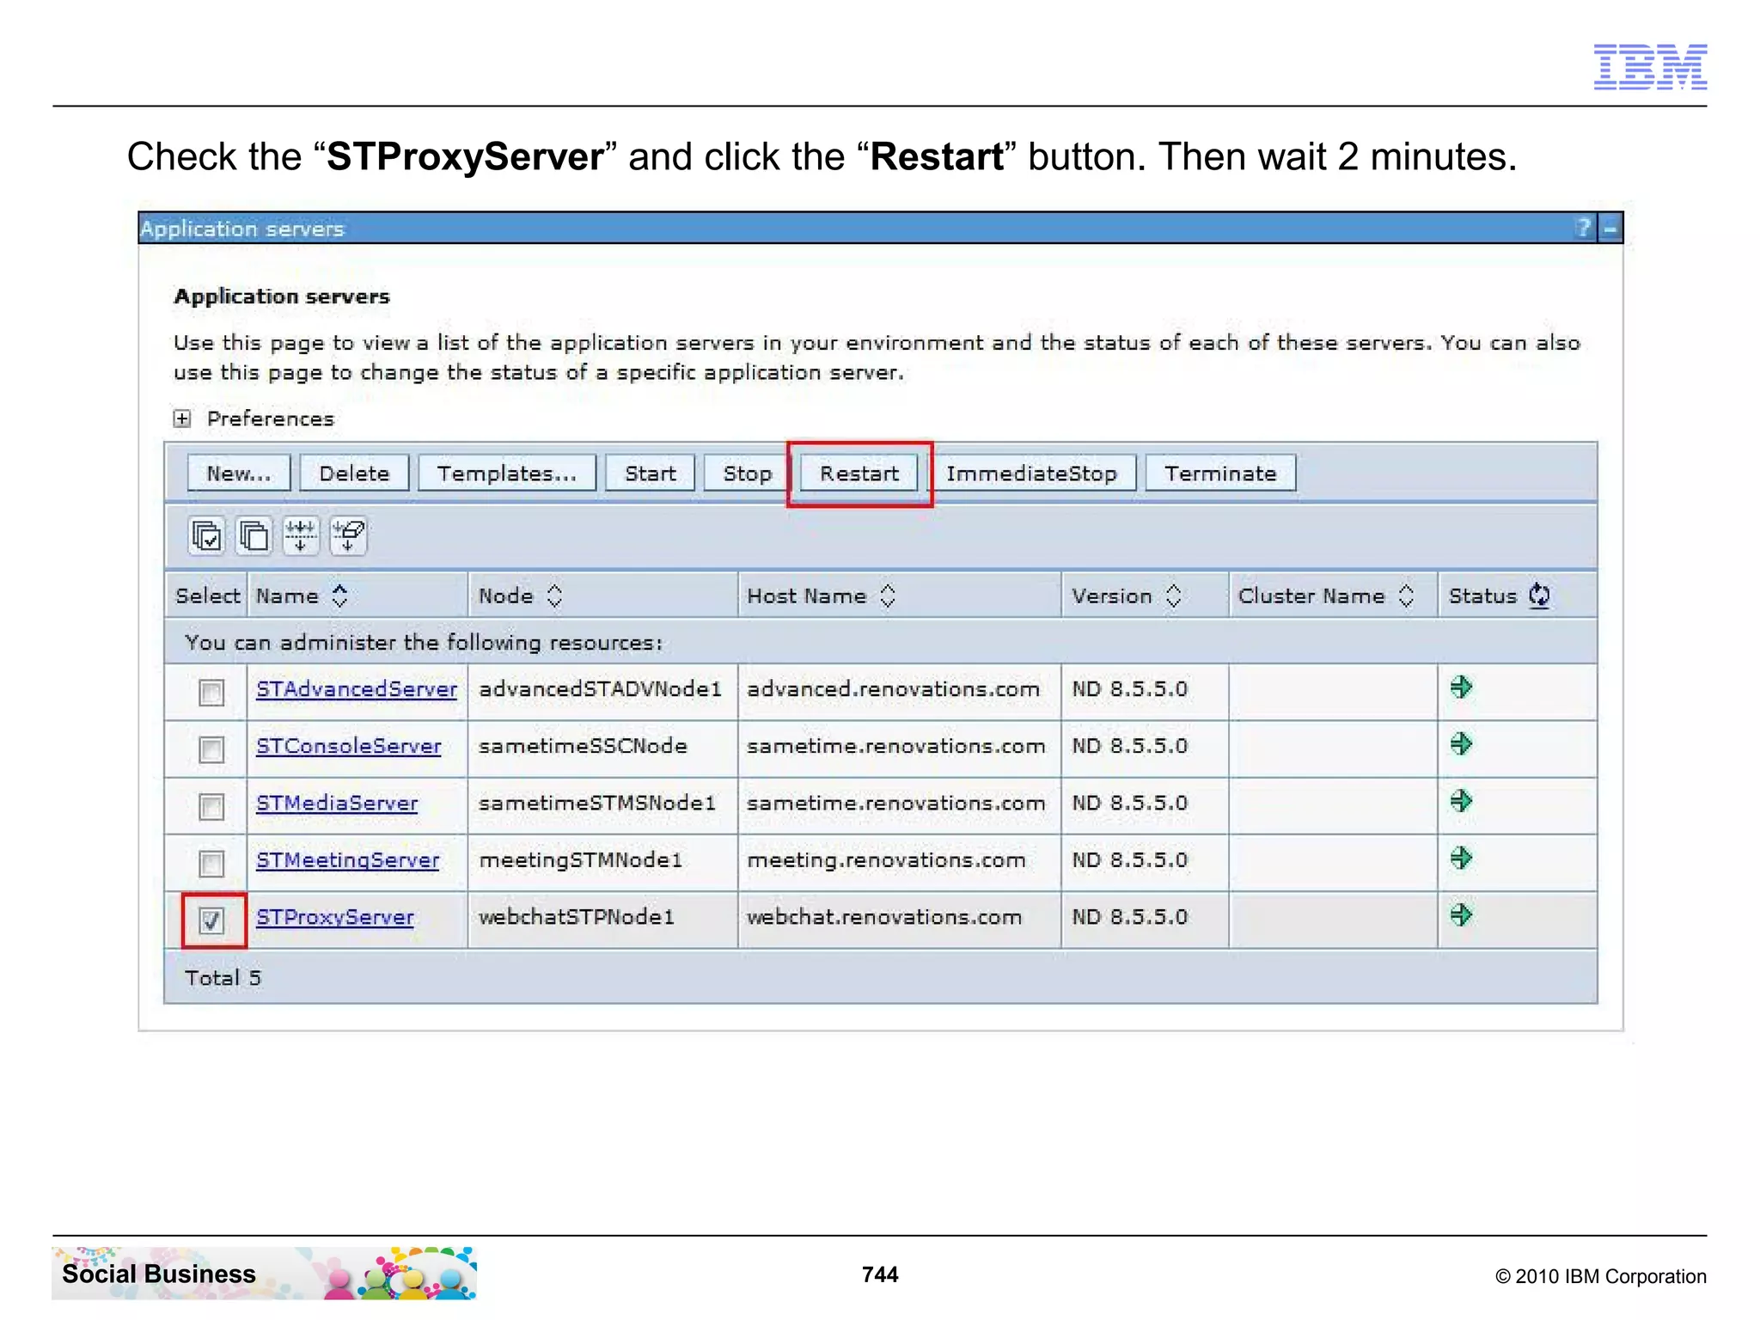1760x1320 pixels.
Task: Click the Stop button
Action: (747, 474)
